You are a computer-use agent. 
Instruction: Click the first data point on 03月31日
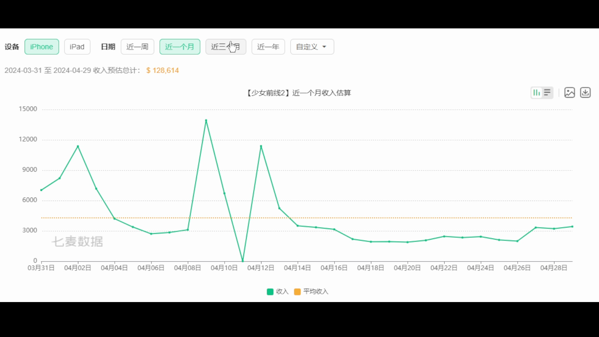tap(41, 190)
